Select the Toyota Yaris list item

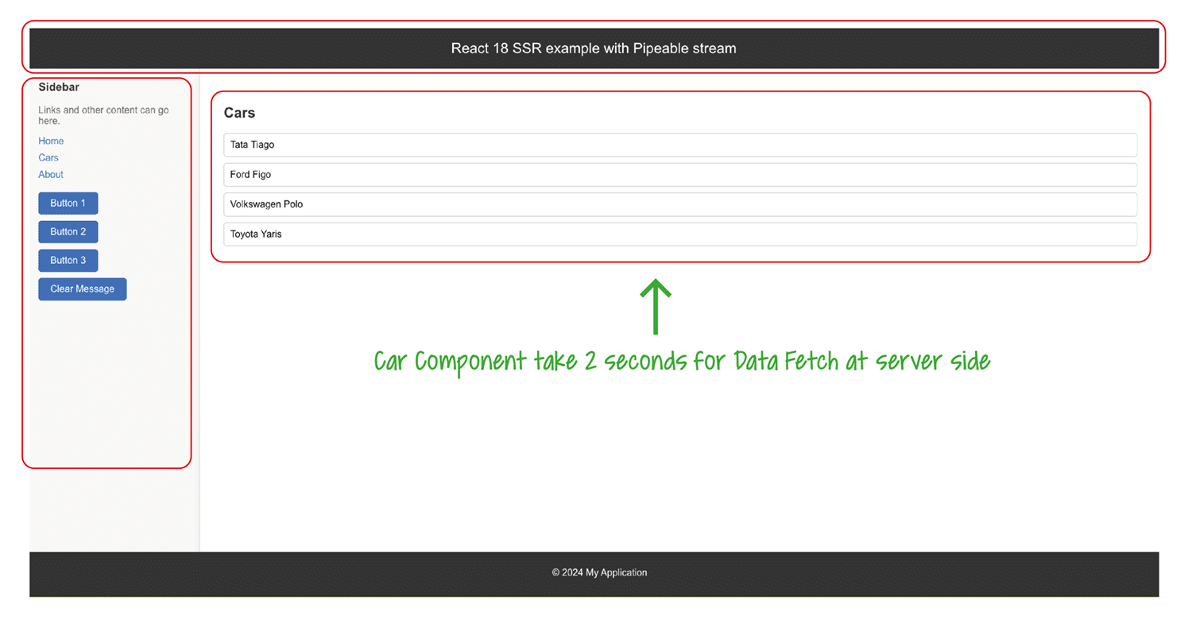679,234
